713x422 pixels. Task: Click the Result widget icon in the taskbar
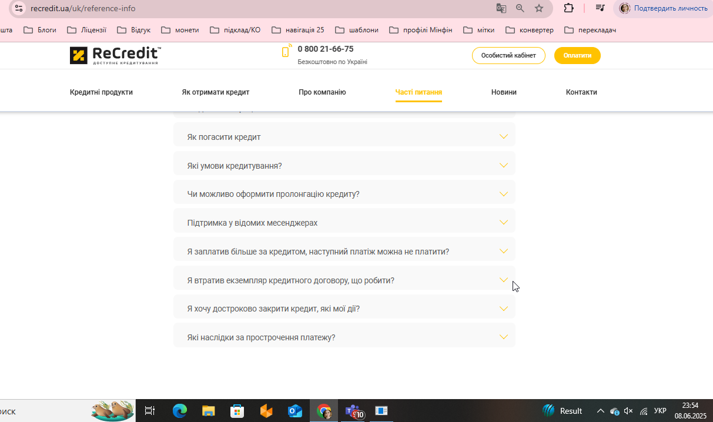click(x=548, y=411)
